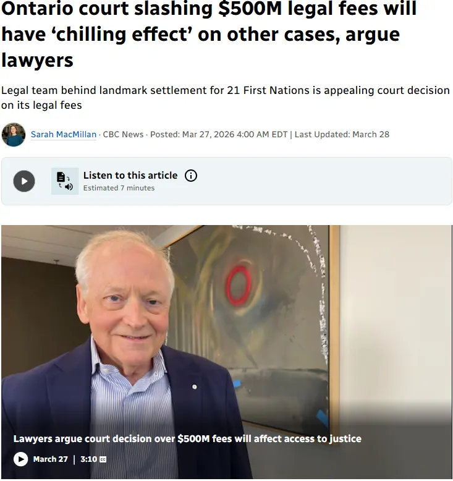
Task: Click the red ring in the painting
Action: click(239, 285)
